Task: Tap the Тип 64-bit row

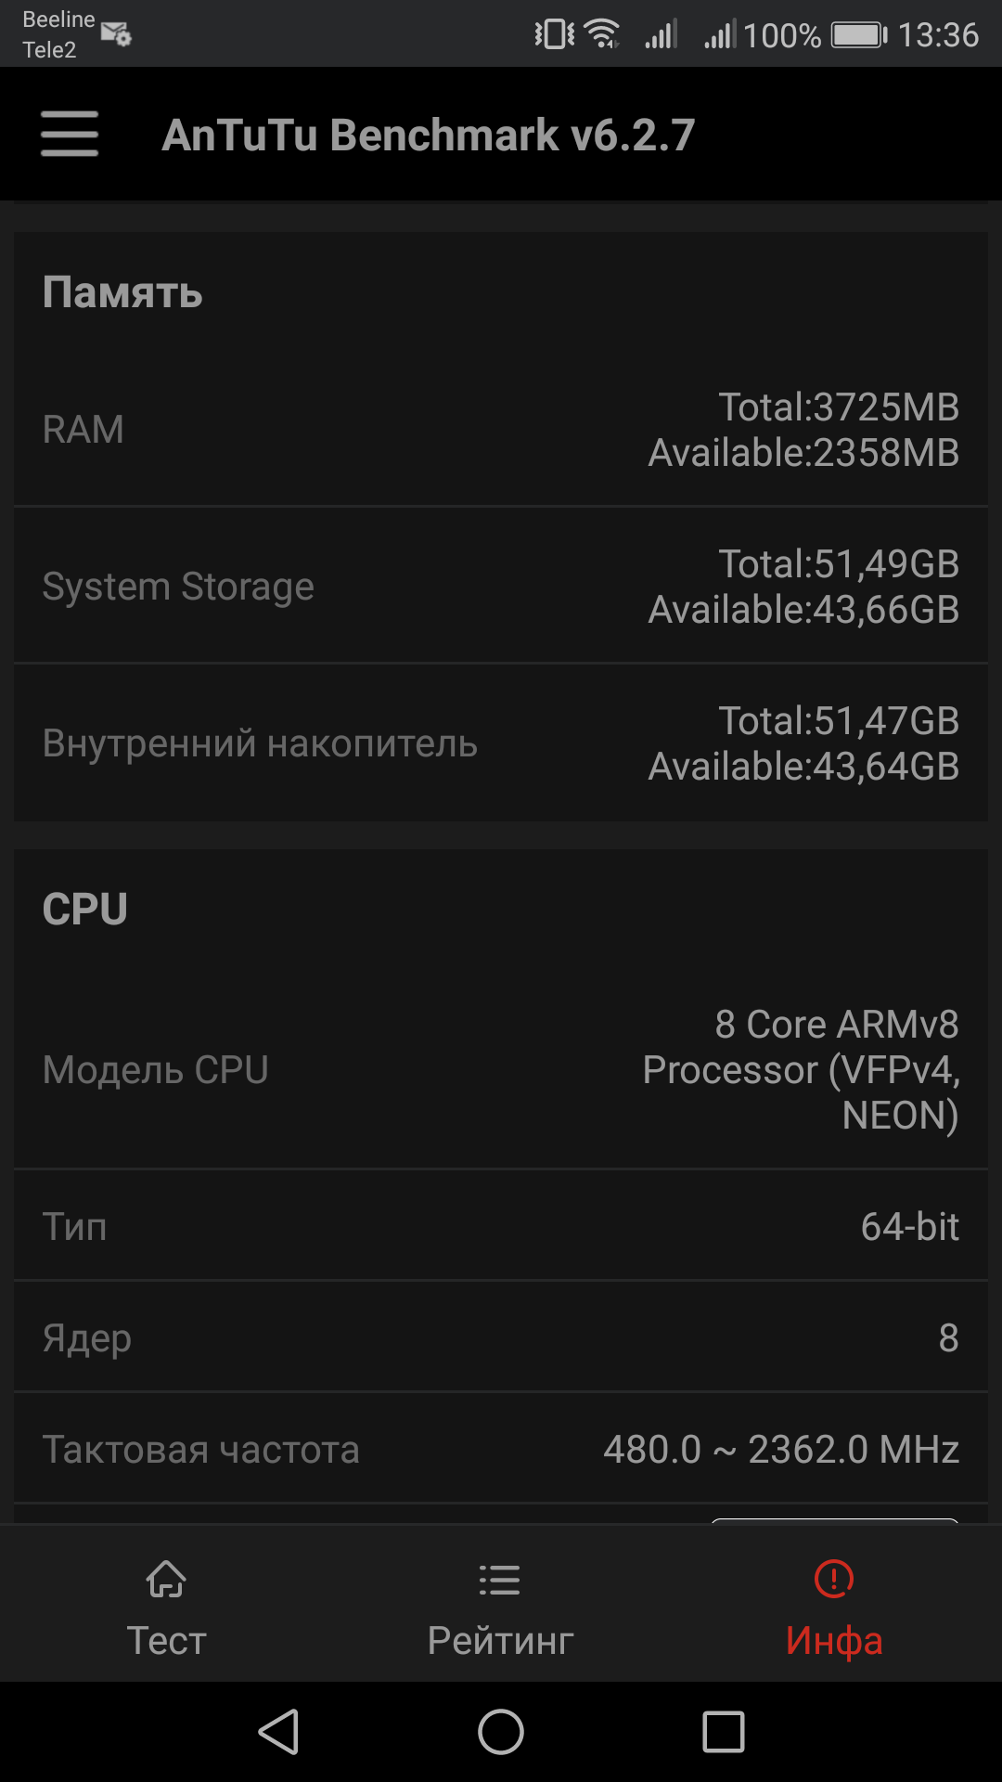Action: click(501, 1227)
